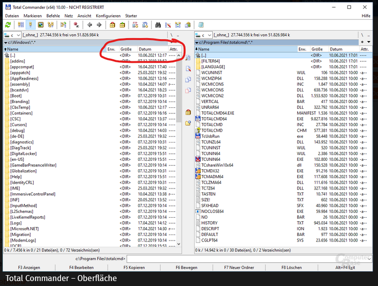378x286 pixels.
Task: Click the left panel scrollbar up arrow
Action: point(179,55)
